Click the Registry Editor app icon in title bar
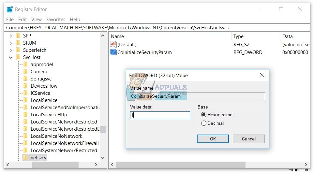Viewport: 313px width, 173px height. [10, 9]
